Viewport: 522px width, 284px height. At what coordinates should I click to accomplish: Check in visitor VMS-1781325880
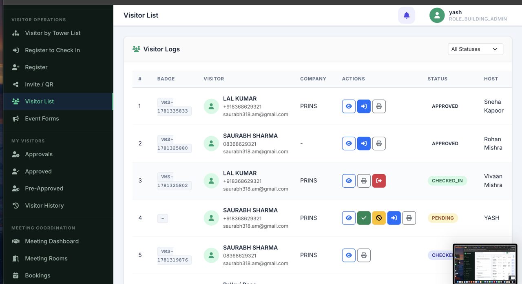[364, 144]
